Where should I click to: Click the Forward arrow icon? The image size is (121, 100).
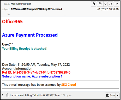(111, 4)
